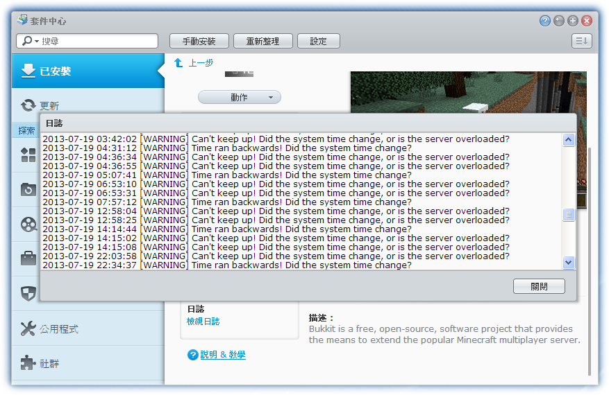Select the 社群 community category
Viewport: 609px width, 395px height.
pos(88,363)
